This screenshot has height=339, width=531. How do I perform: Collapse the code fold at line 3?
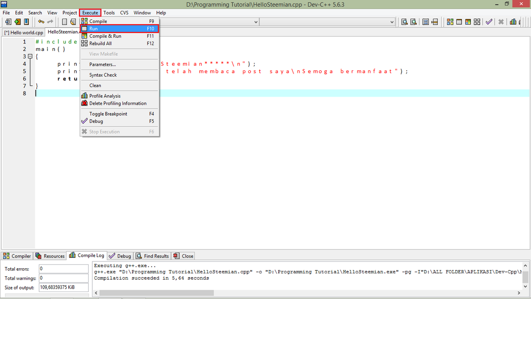click(x=30, y=56)
